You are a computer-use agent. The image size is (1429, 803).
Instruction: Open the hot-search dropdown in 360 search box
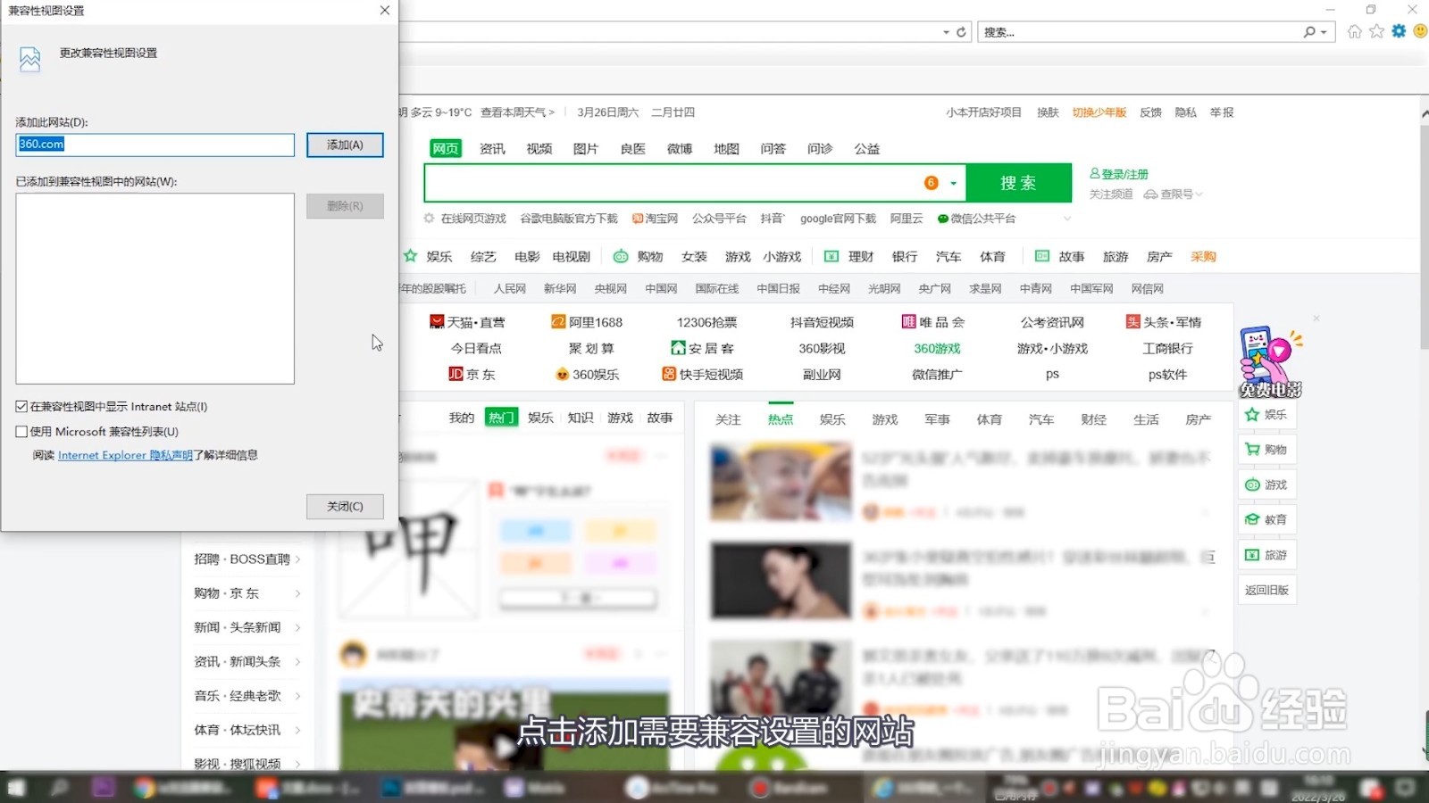coord(954,183)
